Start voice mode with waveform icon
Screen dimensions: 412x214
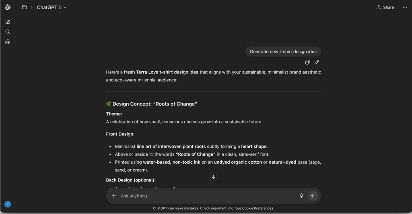313,196
